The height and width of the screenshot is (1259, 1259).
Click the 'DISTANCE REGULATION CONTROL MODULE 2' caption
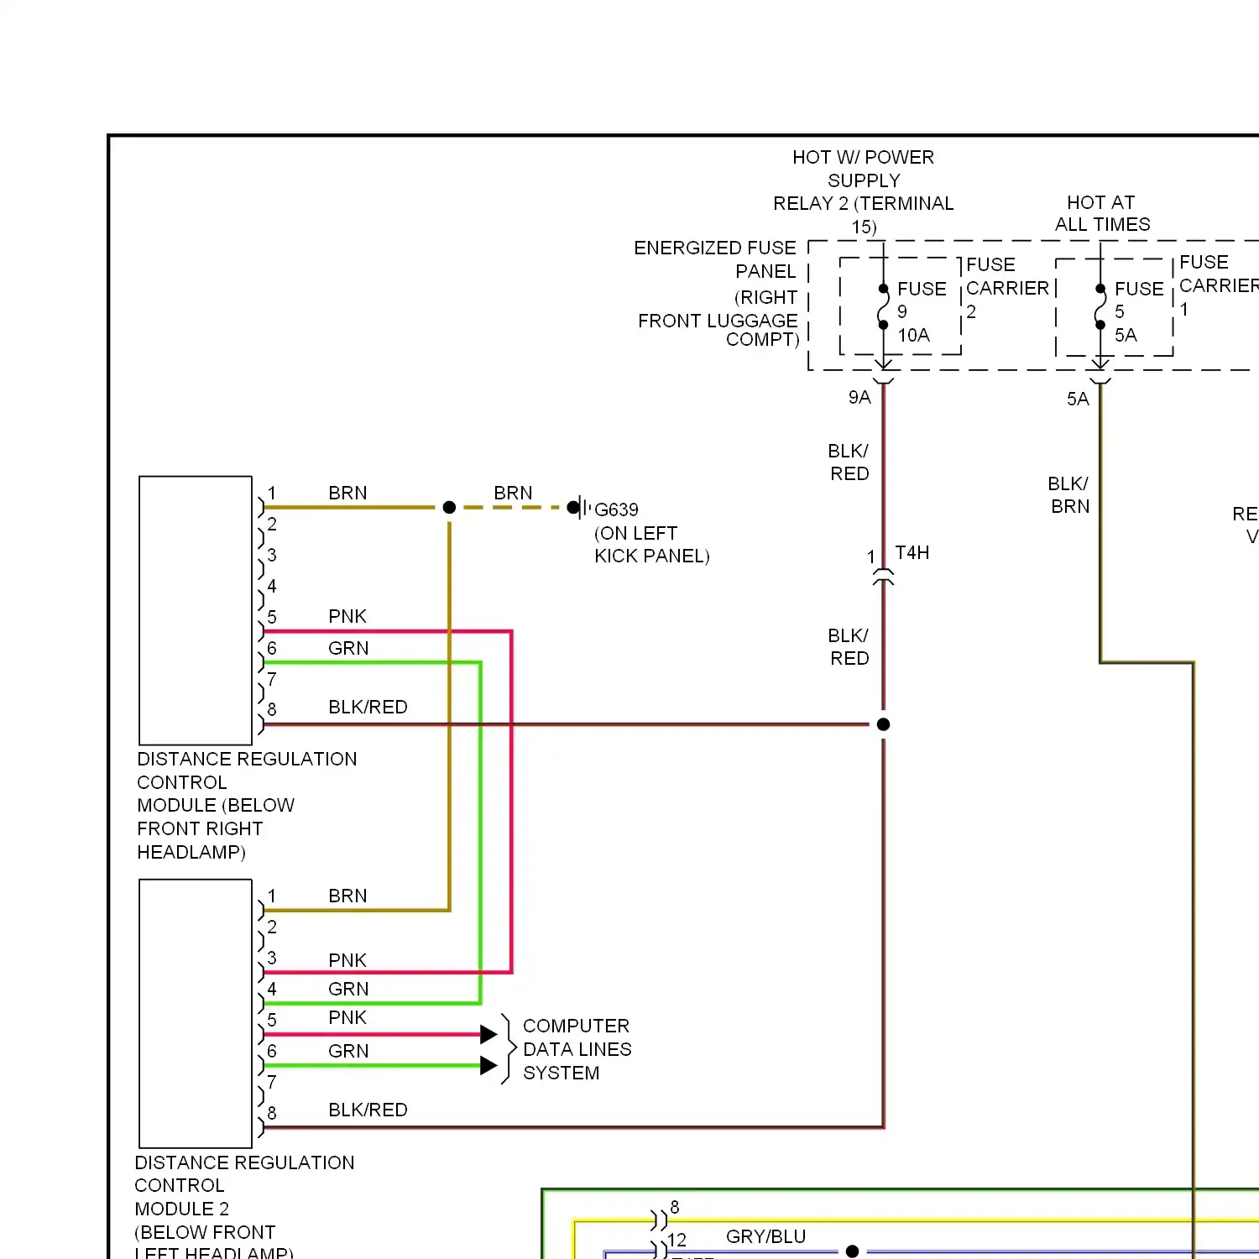[x=244, y=1207]
